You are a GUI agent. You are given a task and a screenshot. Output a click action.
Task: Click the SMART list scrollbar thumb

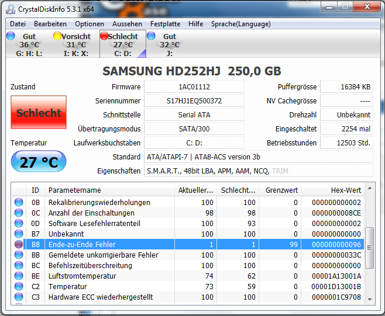click(x=370, y=248)
